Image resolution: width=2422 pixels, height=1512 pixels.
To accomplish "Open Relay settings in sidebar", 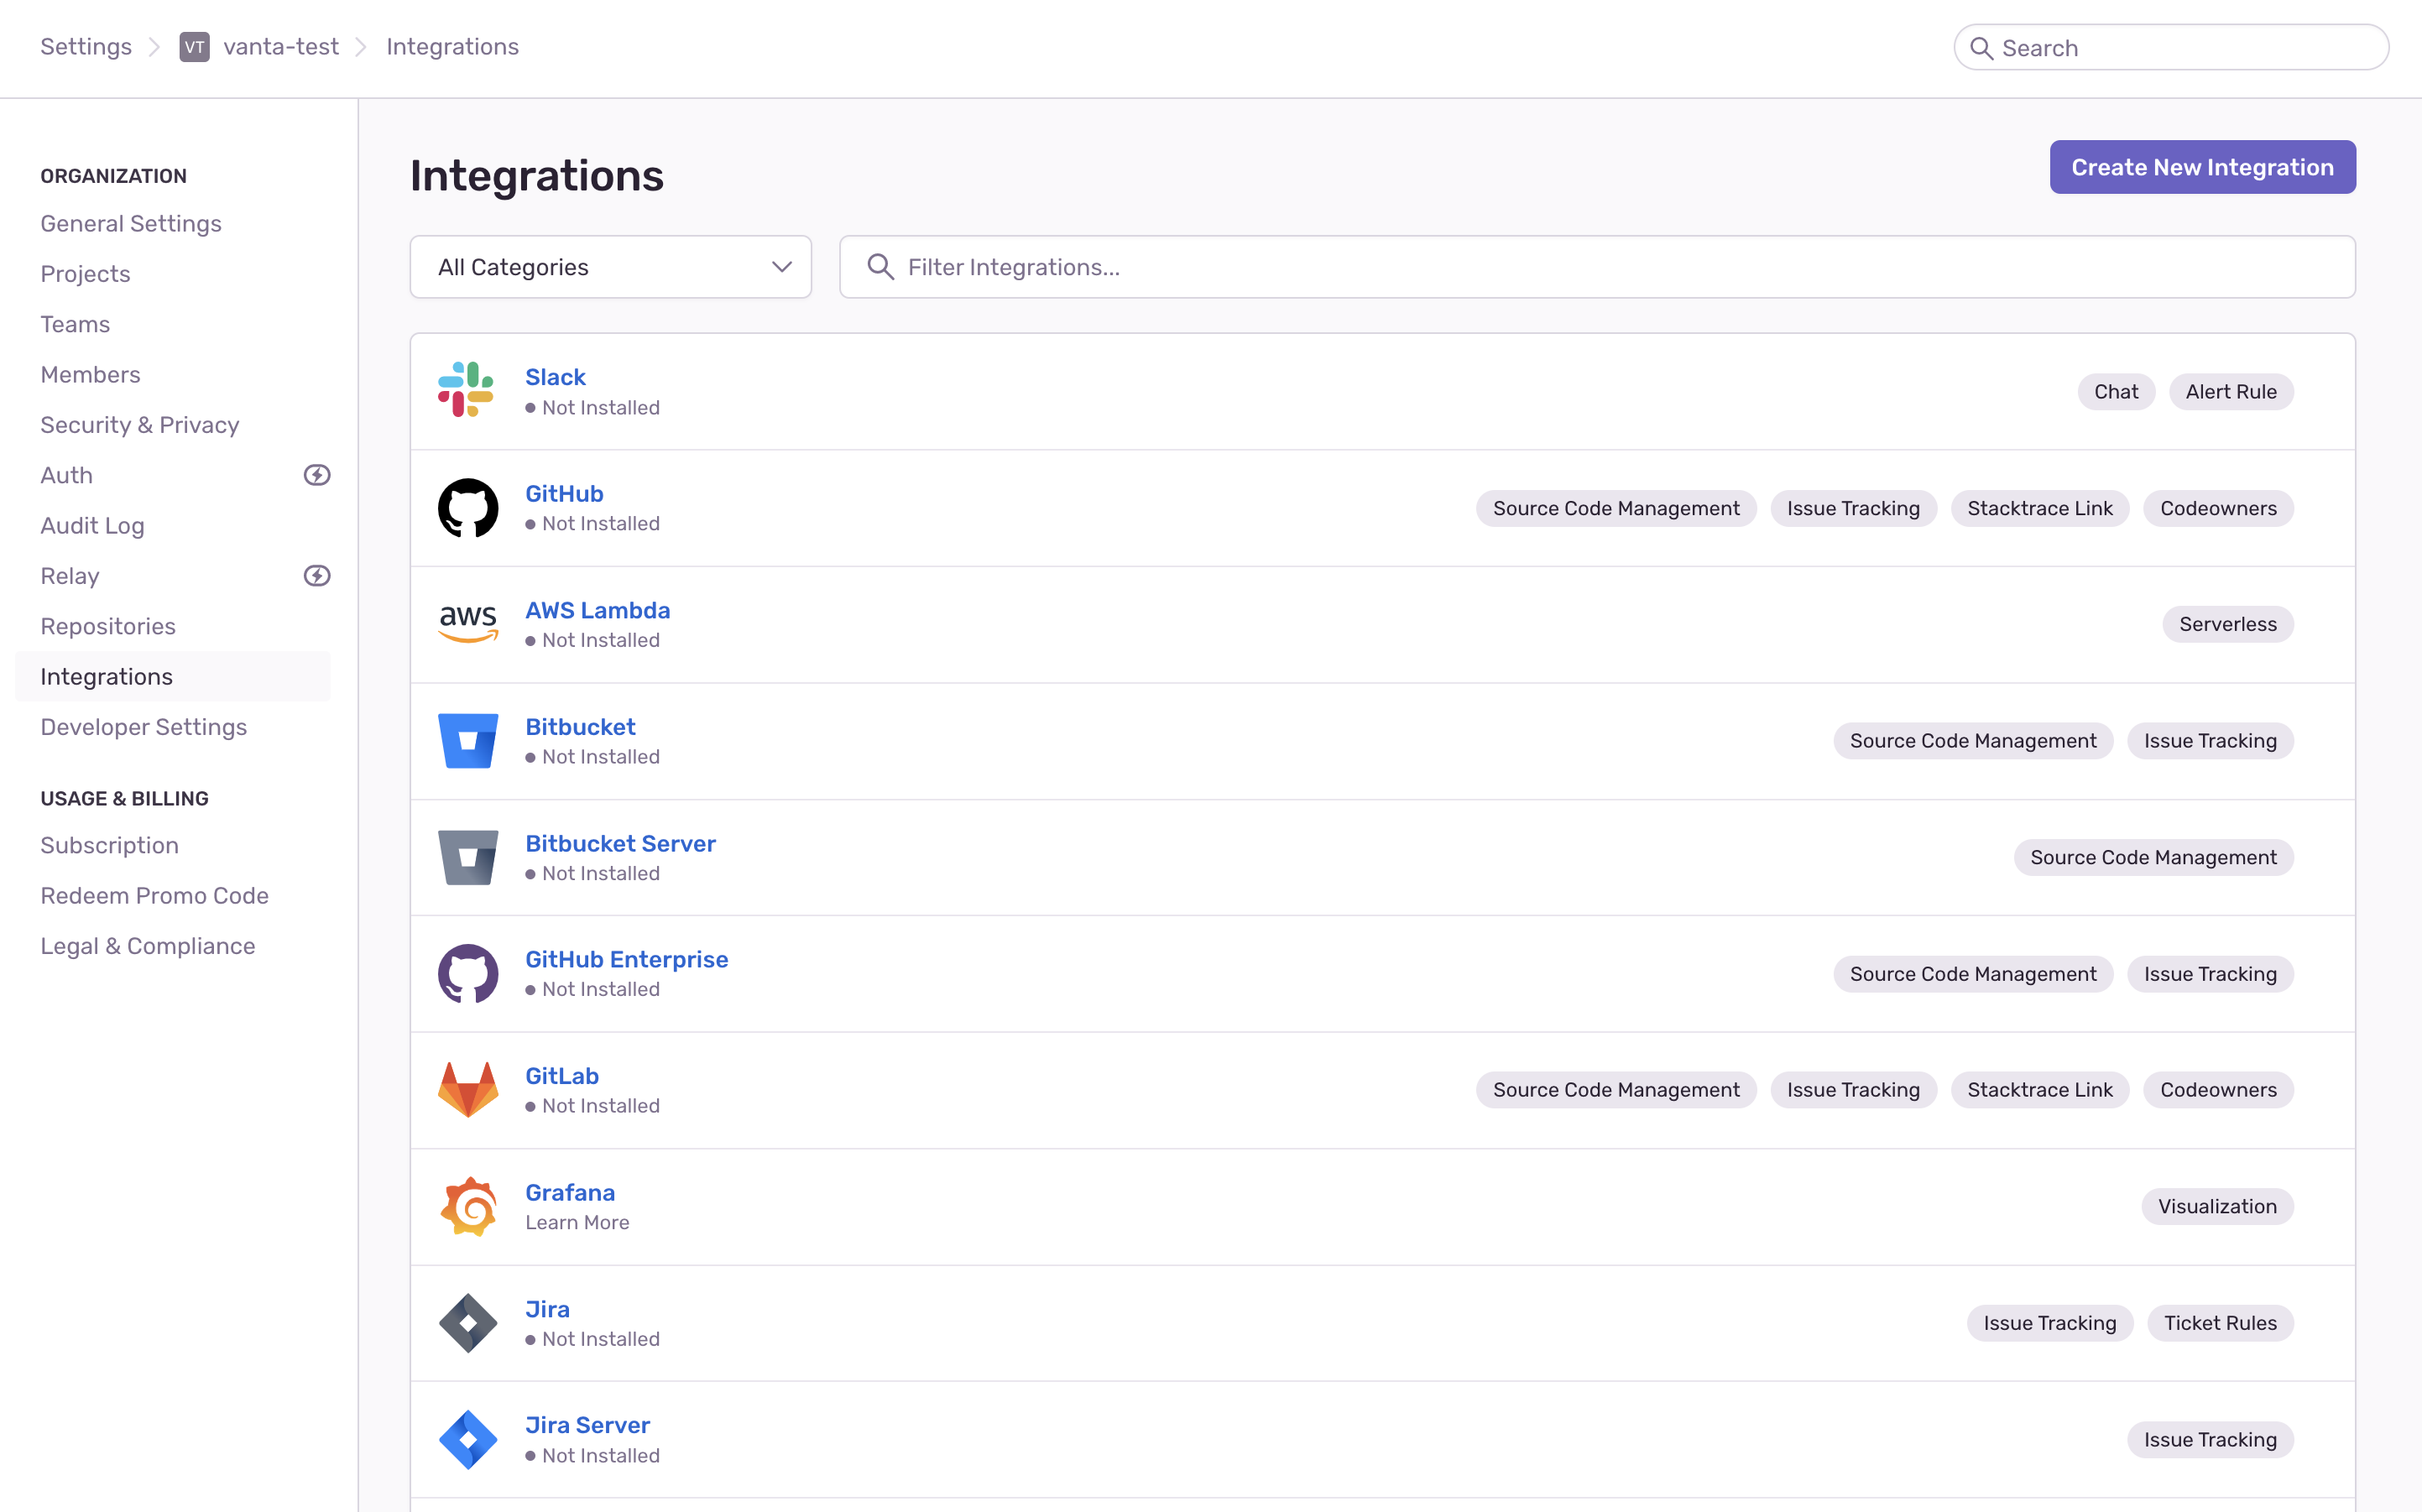I will pyautogui.click(x=70, y=576).
